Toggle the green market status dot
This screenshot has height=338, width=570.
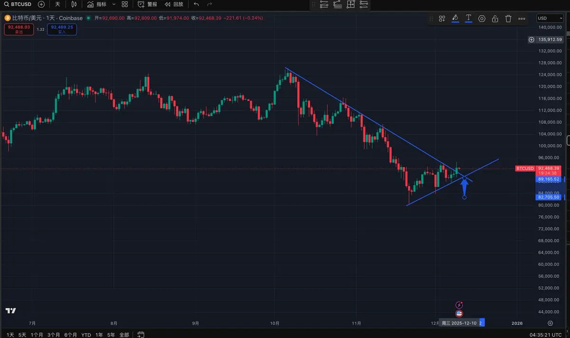point(89,18)
